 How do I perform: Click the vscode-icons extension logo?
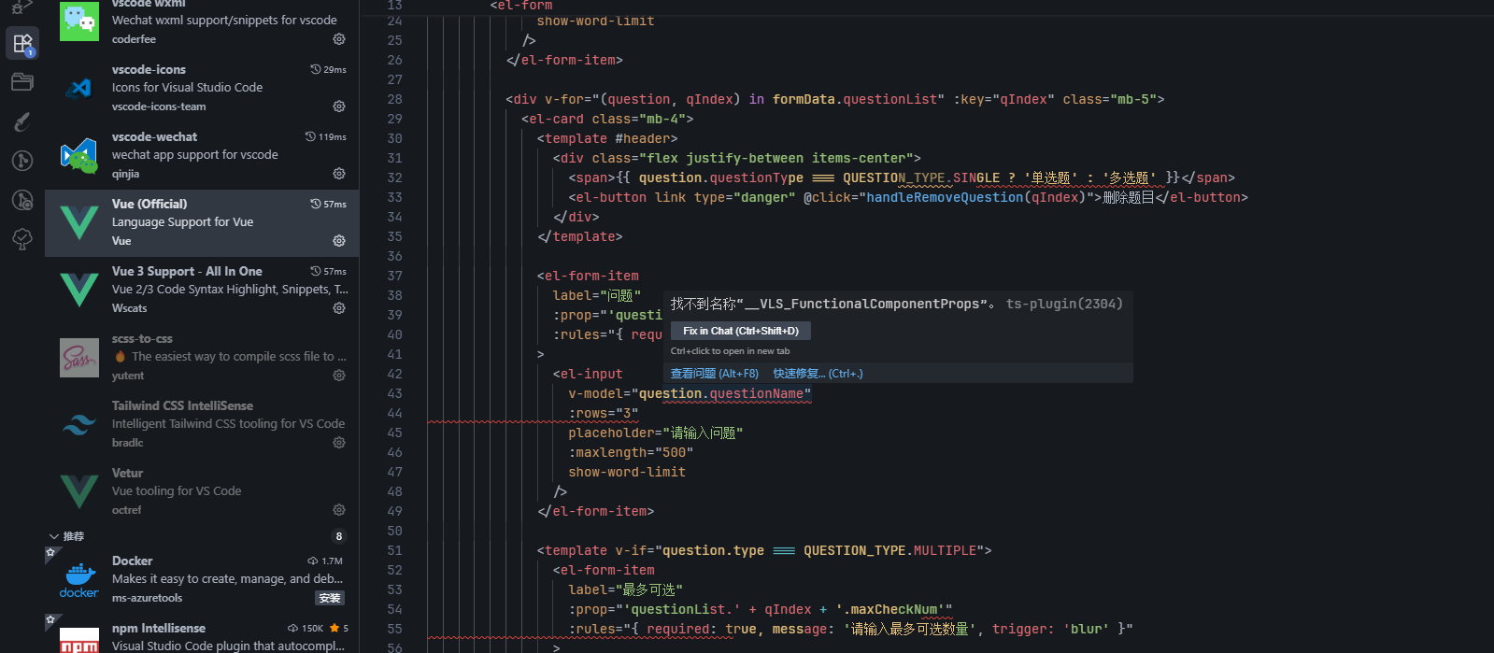[x=79, y=88]
